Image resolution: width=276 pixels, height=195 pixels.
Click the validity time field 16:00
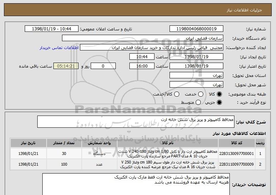(x=142, y=66)
